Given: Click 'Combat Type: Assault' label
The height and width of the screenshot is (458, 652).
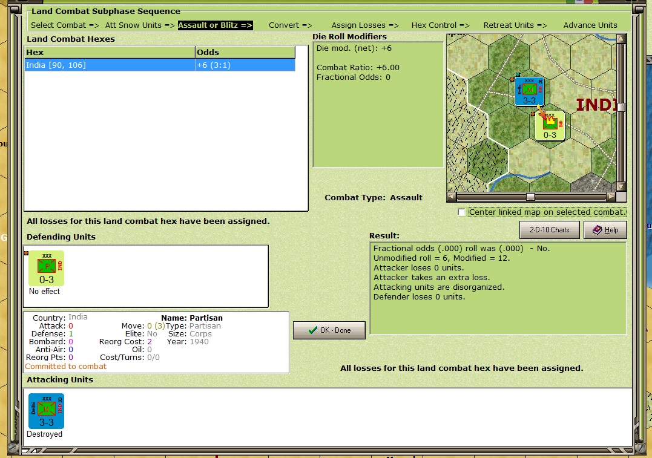Looking at the screenshot, I should (x=374, y=198).
